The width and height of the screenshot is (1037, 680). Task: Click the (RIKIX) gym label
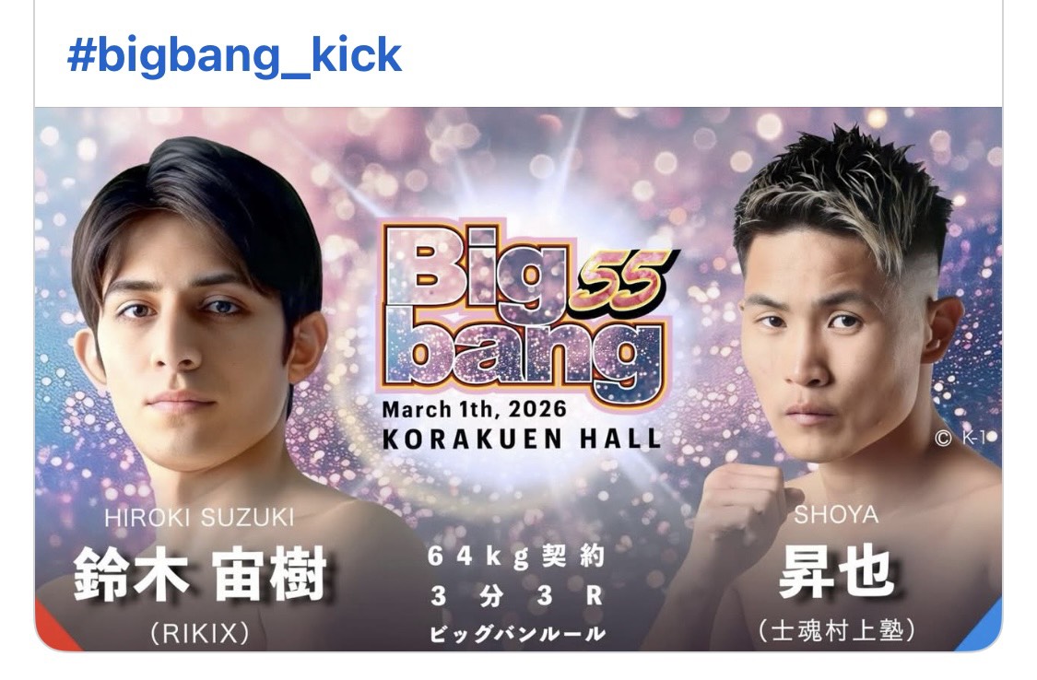pyautogui.click(x=200, y=633)
